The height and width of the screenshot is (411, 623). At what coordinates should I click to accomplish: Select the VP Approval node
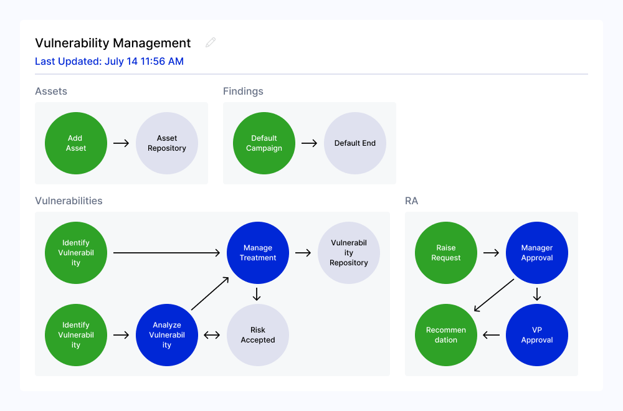(x=537, y=335)
